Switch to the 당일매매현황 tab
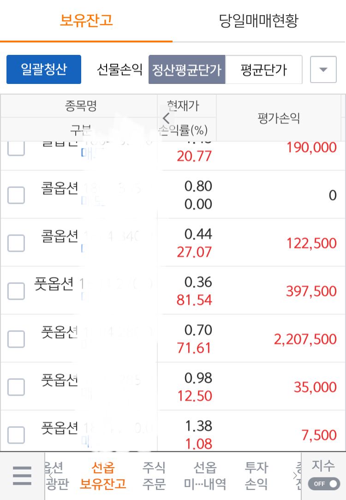The image size is (346, 500). click(259, 21)
